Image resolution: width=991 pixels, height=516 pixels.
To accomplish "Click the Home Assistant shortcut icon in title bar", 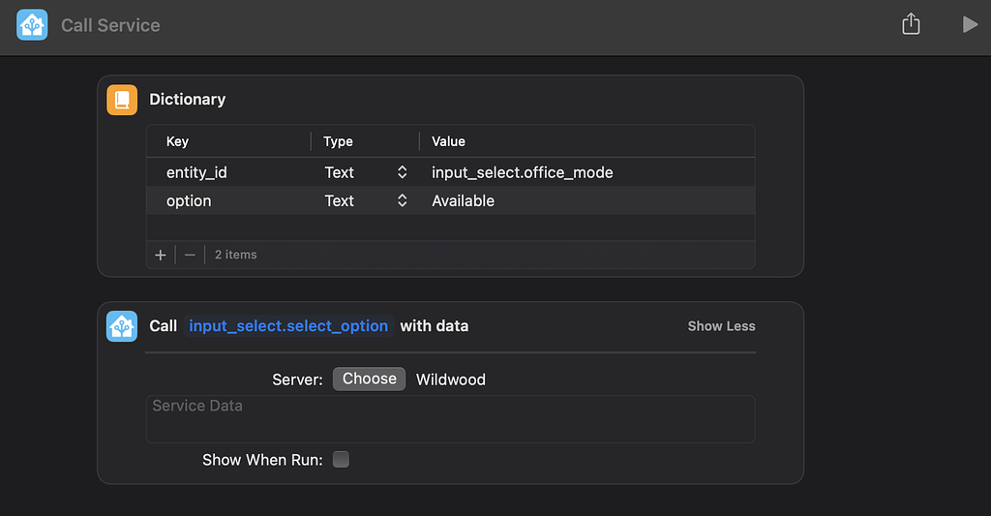I will click(x=32, y=25).
